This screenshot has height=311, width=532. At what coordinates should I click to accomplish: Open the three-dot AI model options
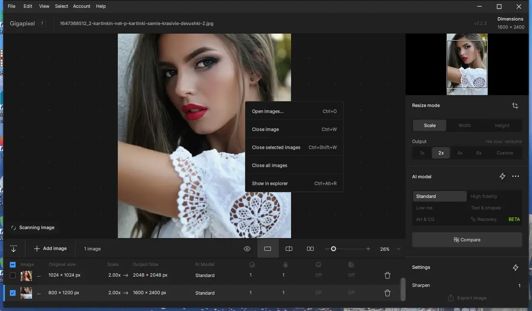point(516,177)
